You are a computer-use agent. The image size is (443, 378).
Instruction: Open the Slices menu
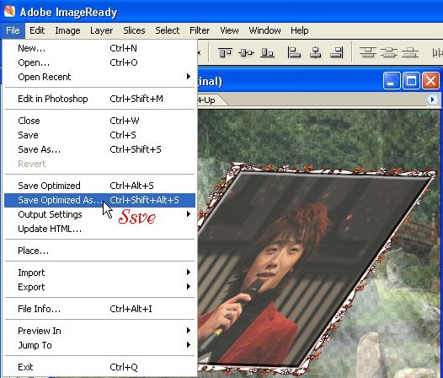(134, 30)
